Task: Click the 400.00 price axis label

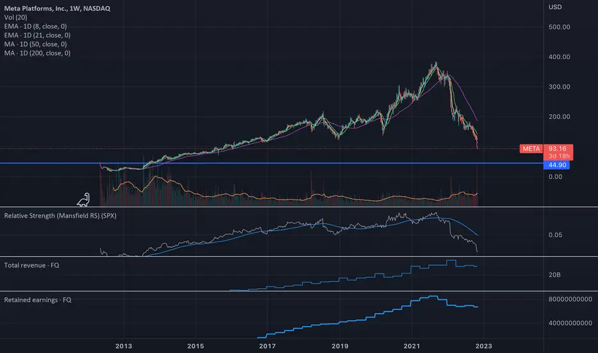Action: tap(560, 57)
